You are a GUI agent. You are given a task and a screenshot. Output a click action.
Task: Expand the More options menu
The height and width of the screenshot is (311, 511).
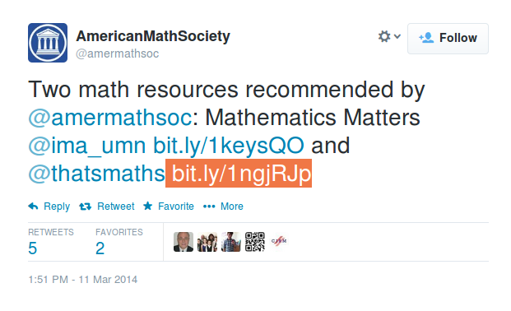click(223, 207)
